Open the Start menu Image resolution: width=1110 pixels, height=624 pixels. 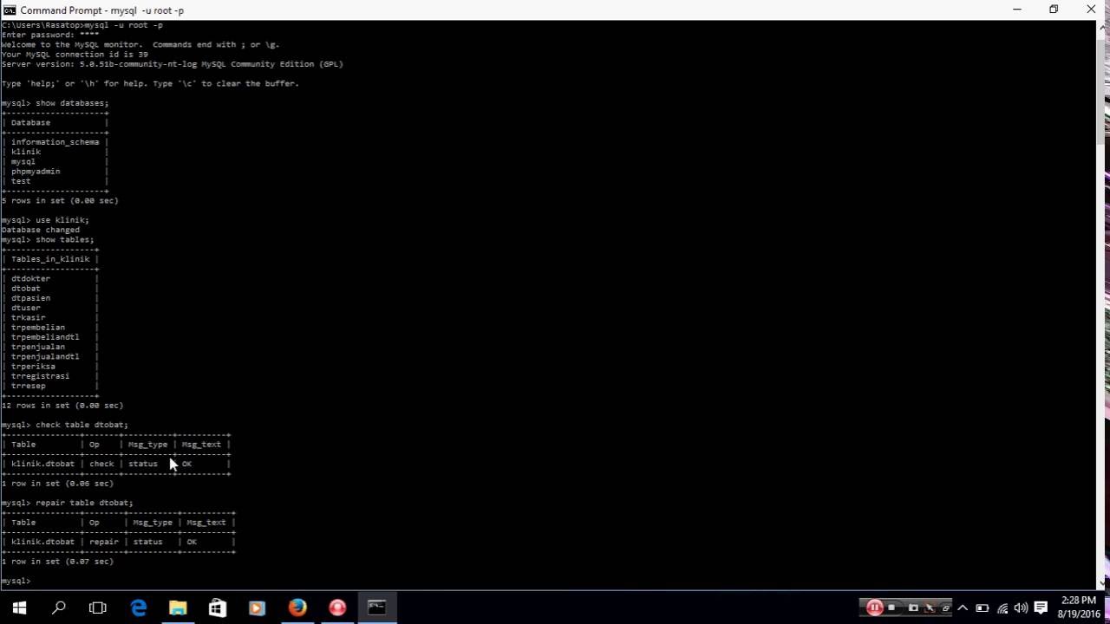point(19,607)
